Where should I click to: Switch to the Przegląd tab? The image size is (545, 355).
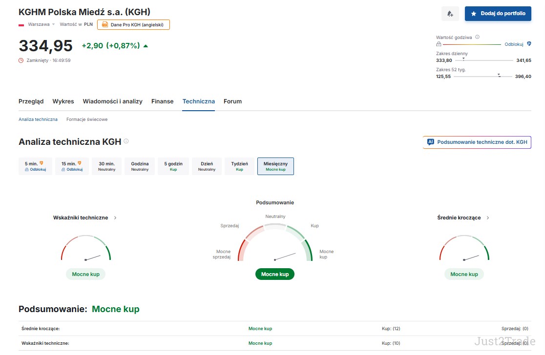(x=31, y=101)
